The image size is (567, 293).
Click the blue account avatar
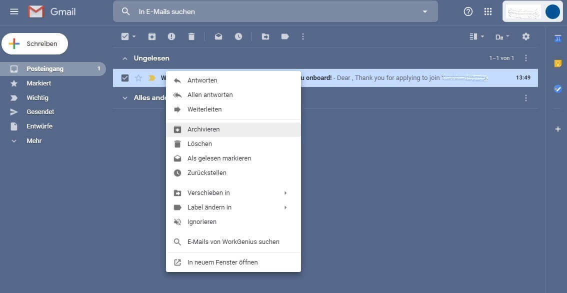(552, 11)
